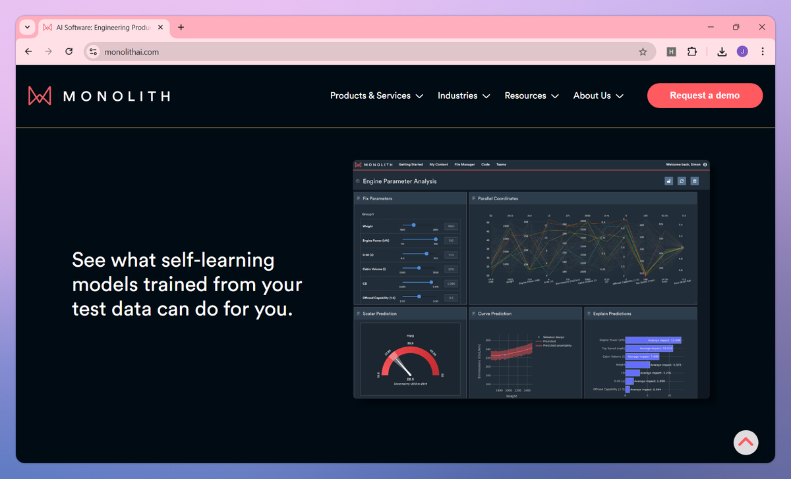Click the dashboard refresh icon

coord(682,181)
